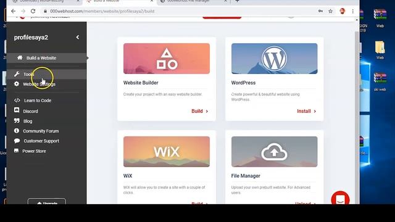Click the browser forward arrow
Viewport: 395px width, 222px height.
tap(23, 11)
